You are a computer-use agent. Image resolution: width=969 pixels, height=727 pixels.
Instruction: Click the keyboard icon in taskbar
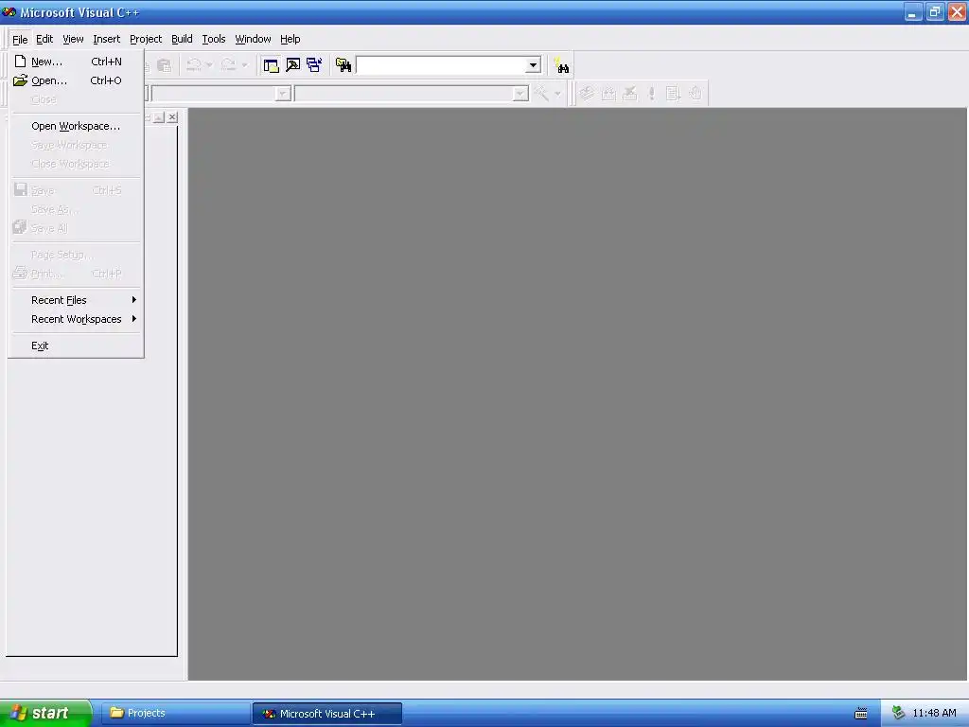tap(861, 714)
